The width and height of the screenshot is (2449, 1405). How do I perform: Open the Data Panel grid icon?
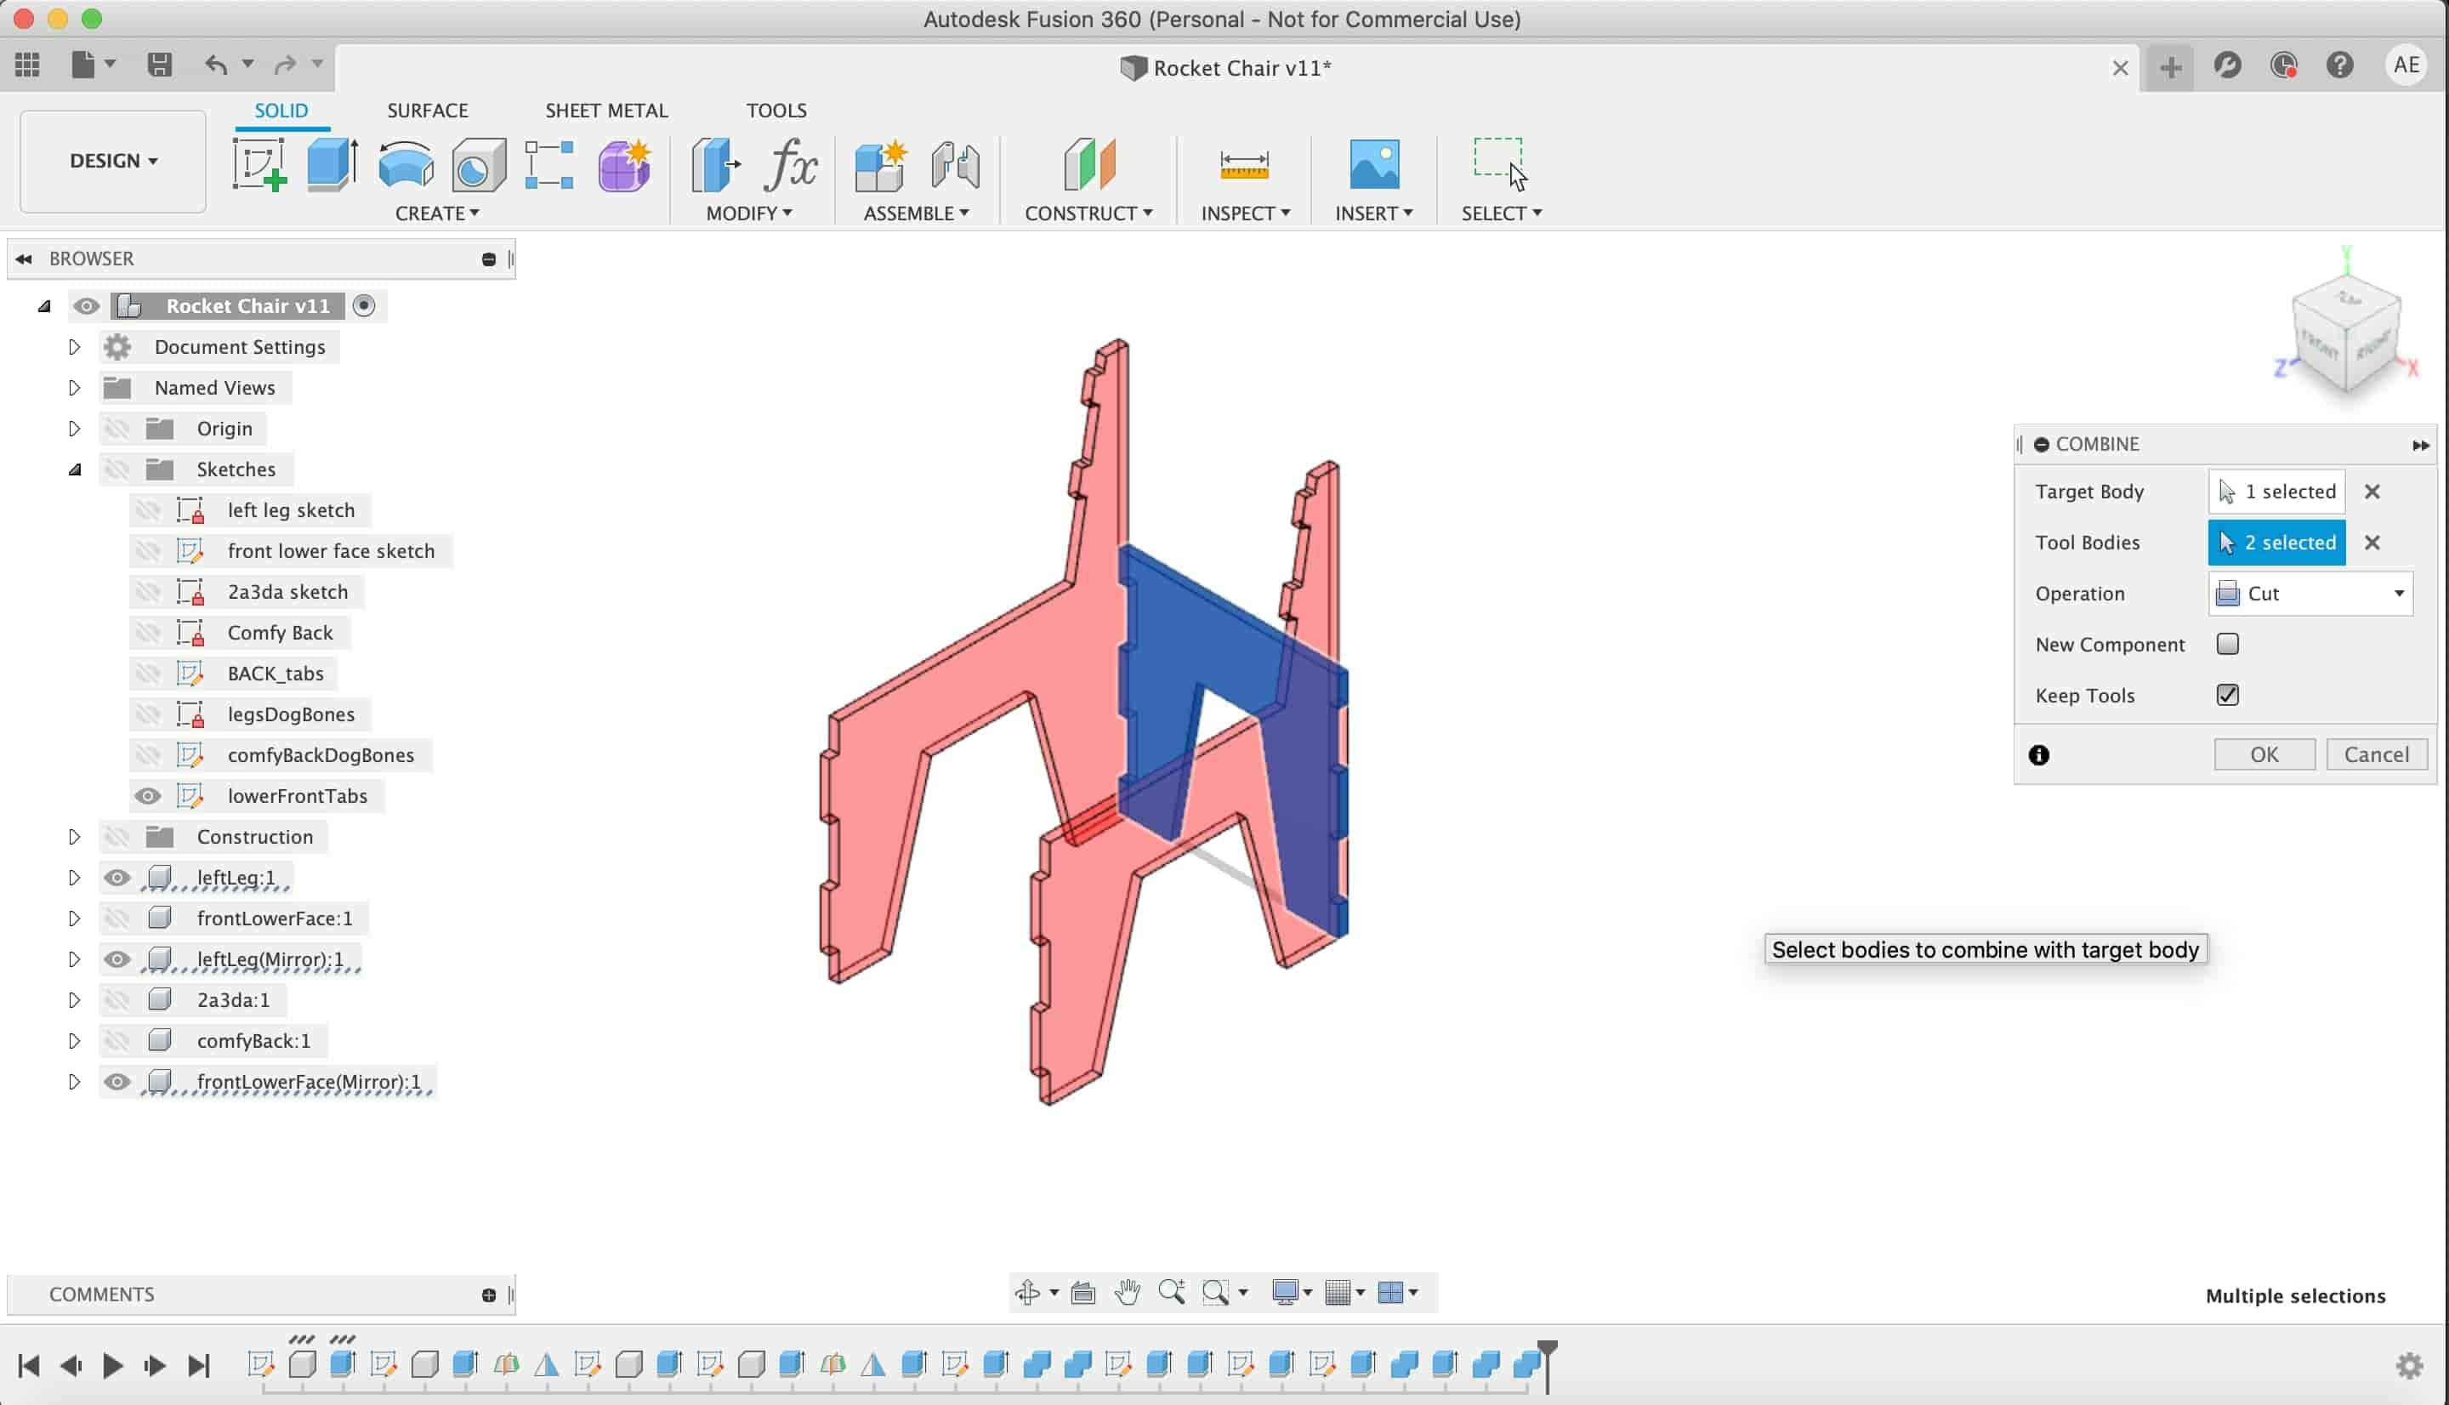click(x=28, y=65)
